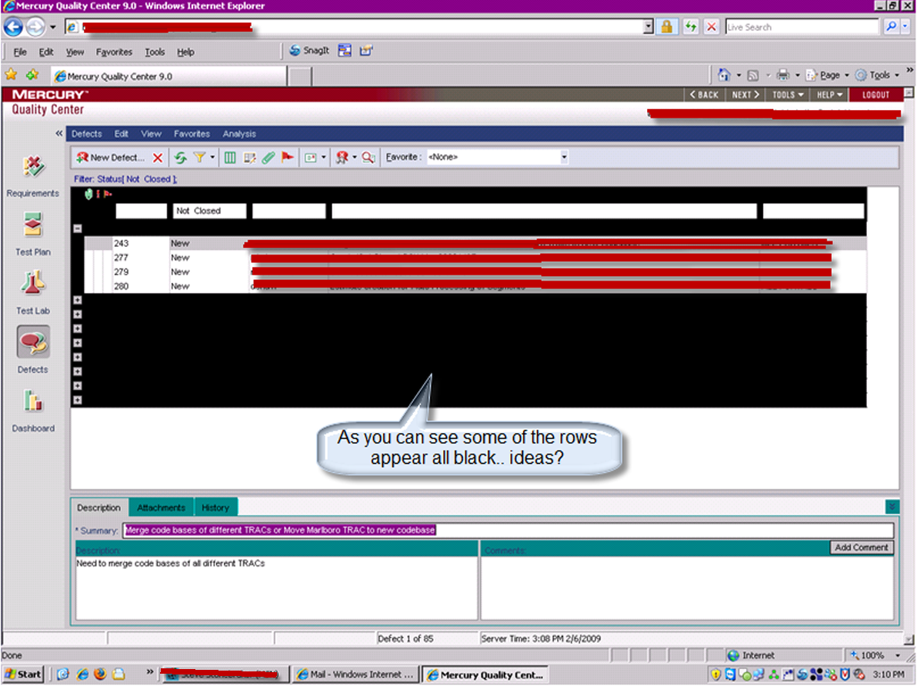Open the Favorite <None> dropdown
917x686 pixels.
564,157
